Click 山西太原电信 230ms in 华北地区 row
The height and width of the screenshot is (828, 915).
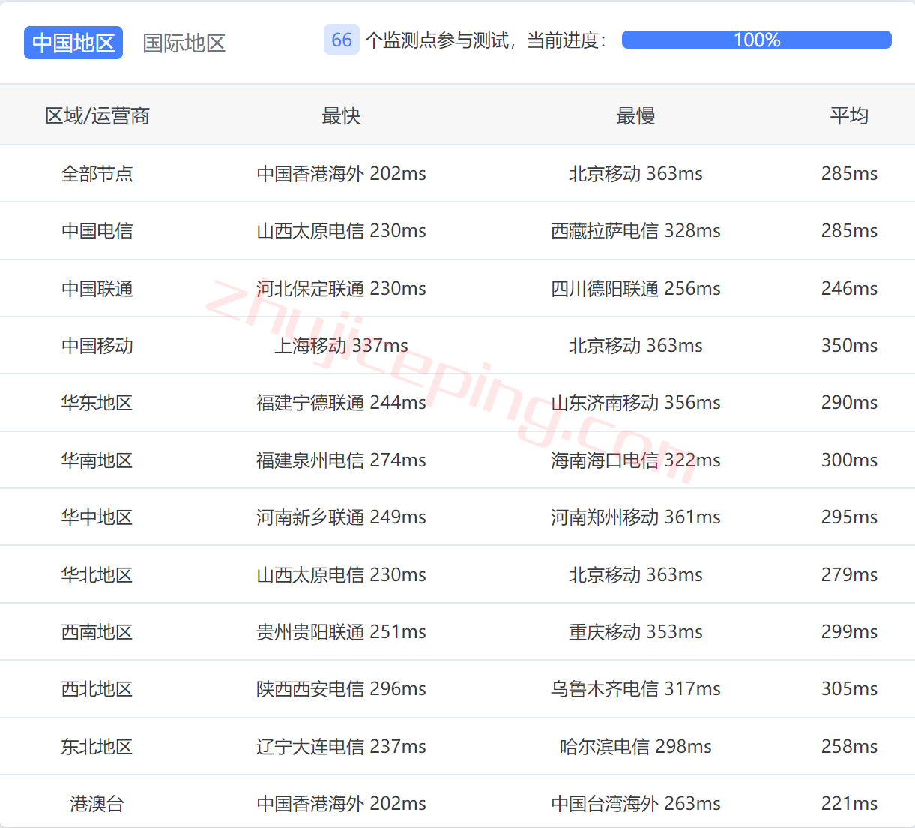pos(341,575)
